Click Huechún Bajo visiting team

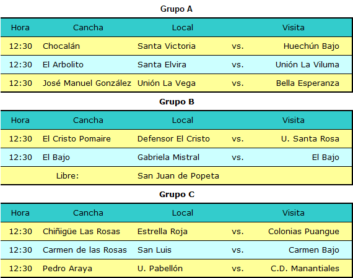click(311, 46)
